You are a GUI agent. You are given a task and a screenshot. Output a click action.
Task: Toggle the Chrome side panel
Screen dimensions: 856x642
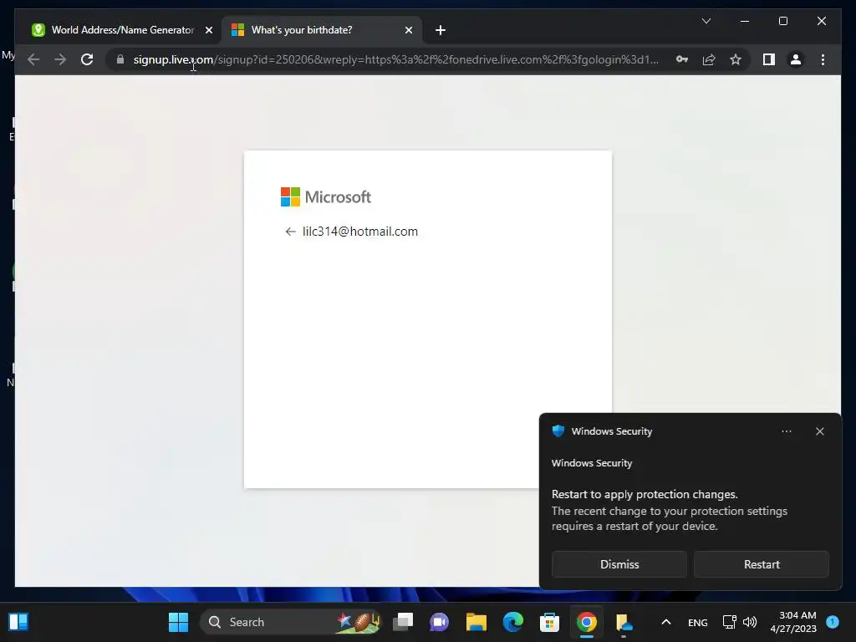(x=769, y=59)
